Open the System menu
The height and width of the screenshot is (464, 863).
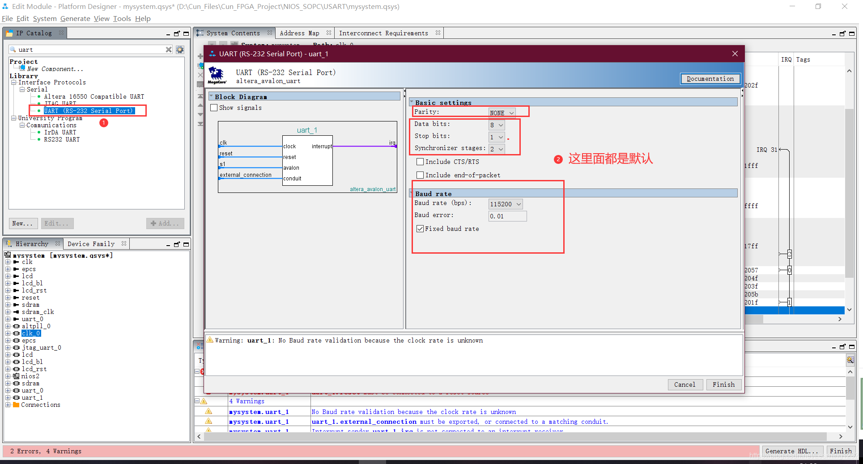(45, 19)
